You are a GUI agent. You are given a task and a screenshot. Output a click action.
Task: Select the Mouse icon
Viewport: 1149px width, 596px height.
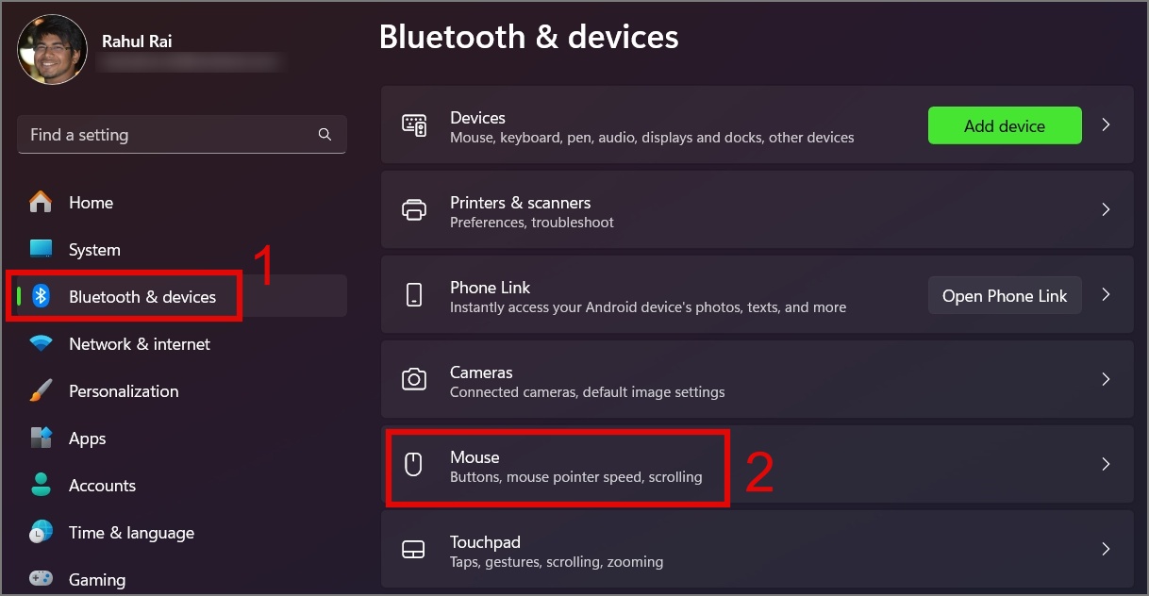(x=413, y=465)
